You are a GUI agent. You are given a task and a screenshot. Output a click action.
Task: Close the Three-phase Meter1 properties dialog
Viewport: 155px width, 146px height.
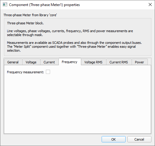click(x=150, y=5)
